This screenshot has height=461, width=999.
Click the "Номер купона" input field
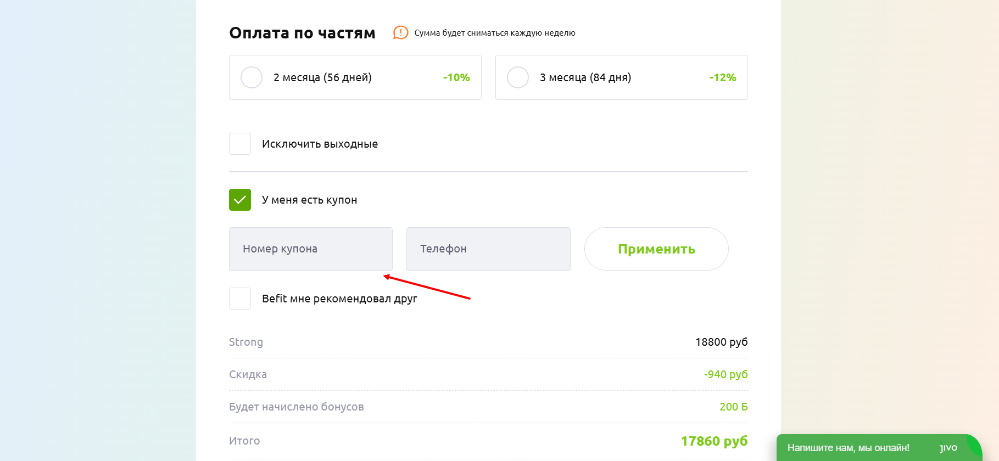310,249
